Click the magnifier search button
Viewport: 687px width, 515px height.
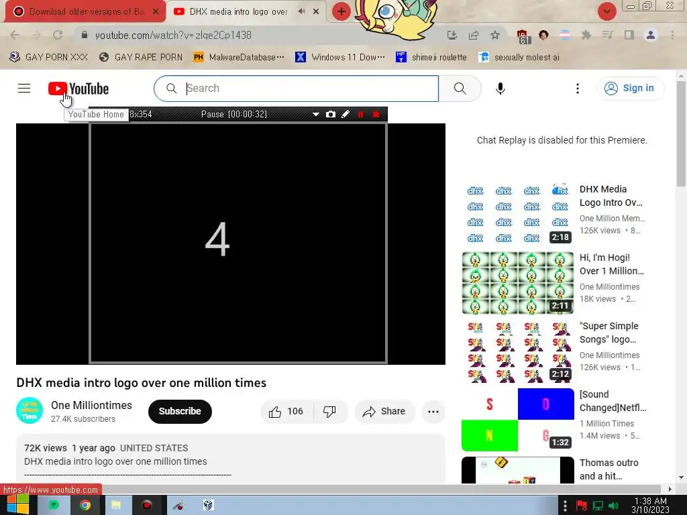tap(460, 89)
